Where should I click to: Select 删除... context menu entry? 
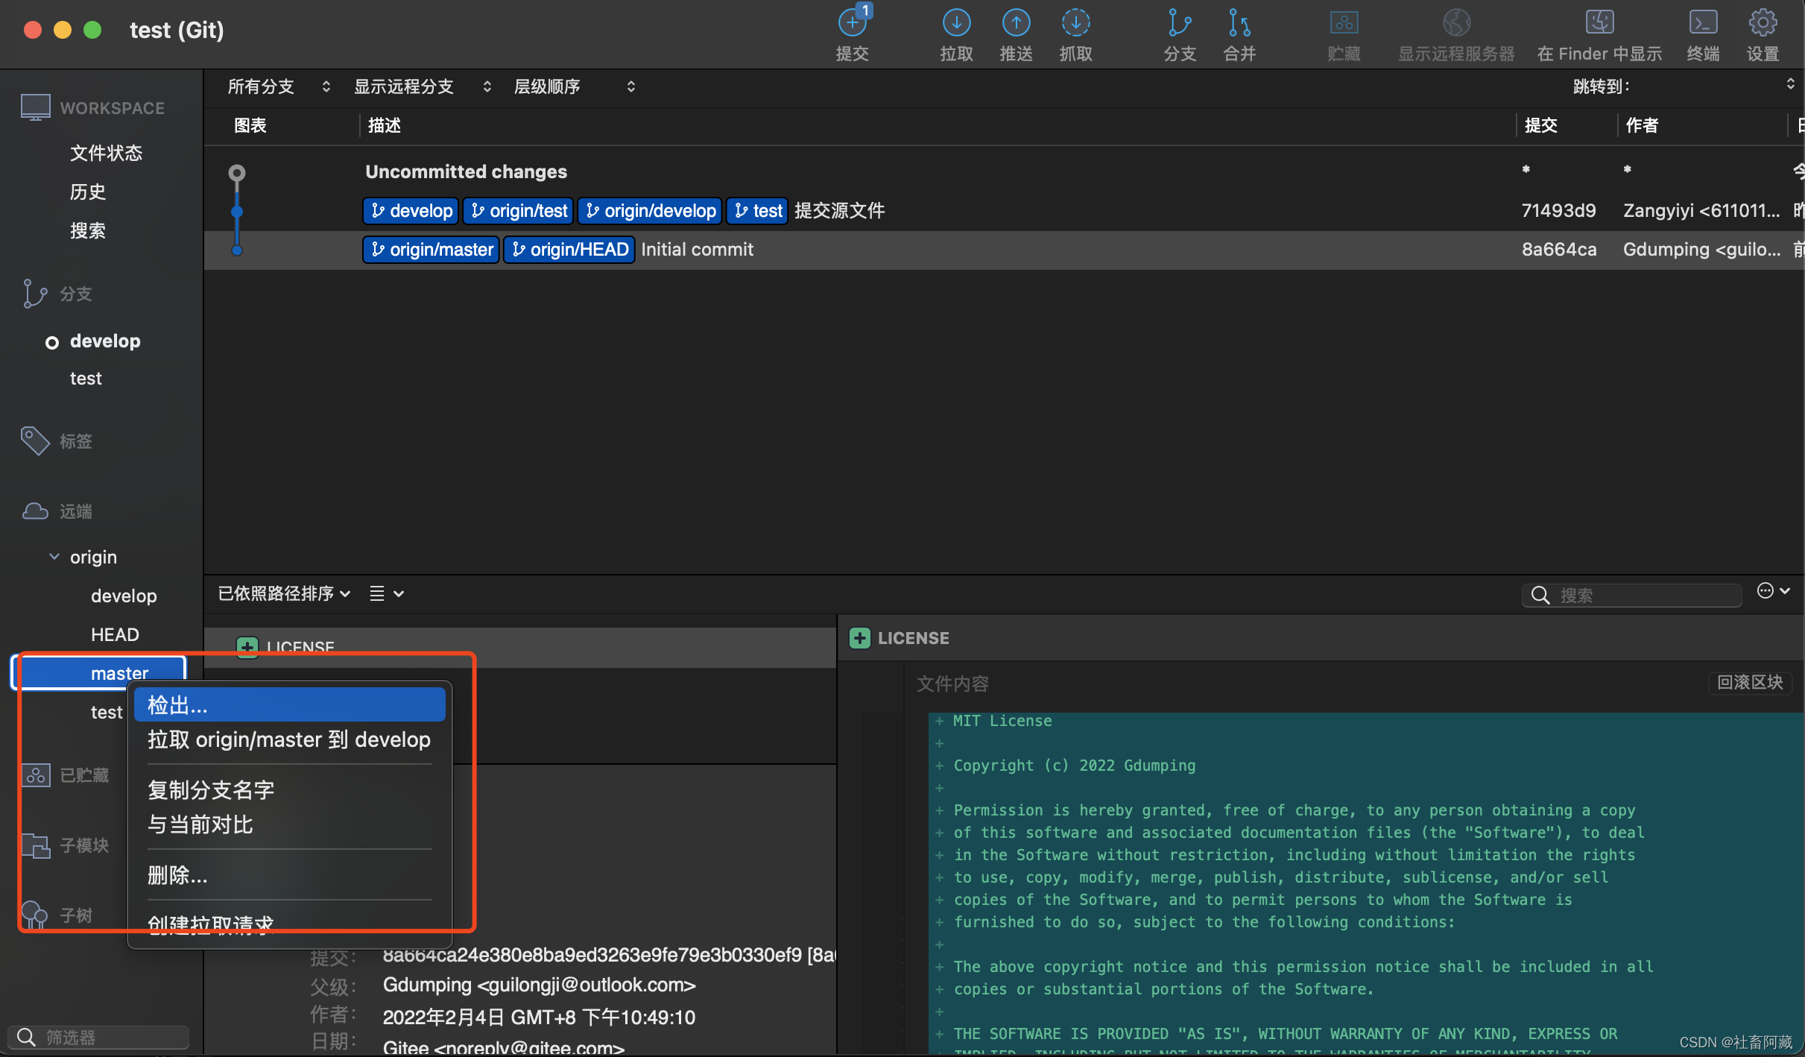177,875
